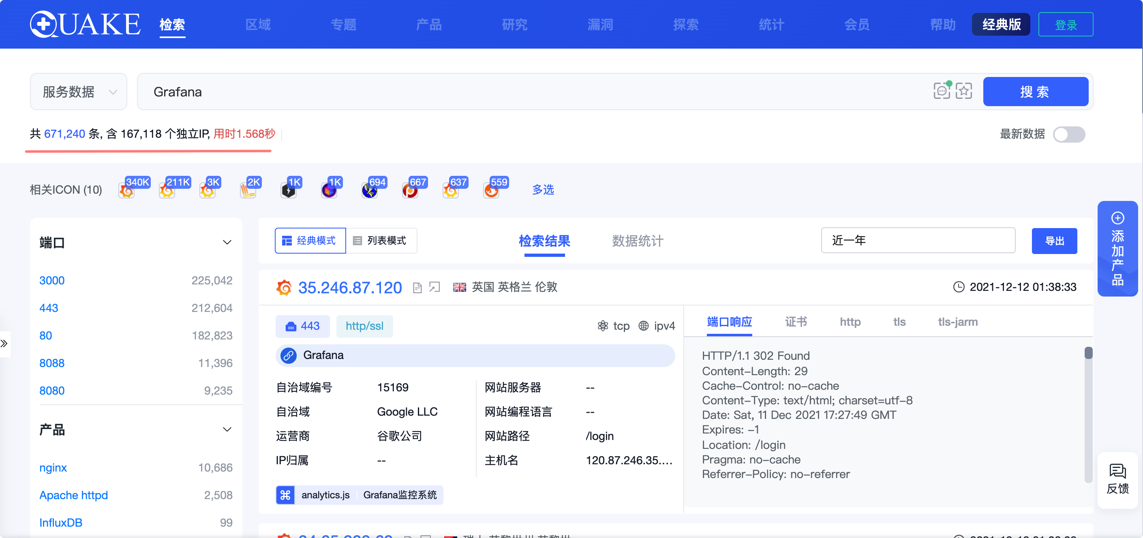Click the open-in-window icon beside 35.246.87.120
The width and height of the screenshot is (1143, 538).
435,287
